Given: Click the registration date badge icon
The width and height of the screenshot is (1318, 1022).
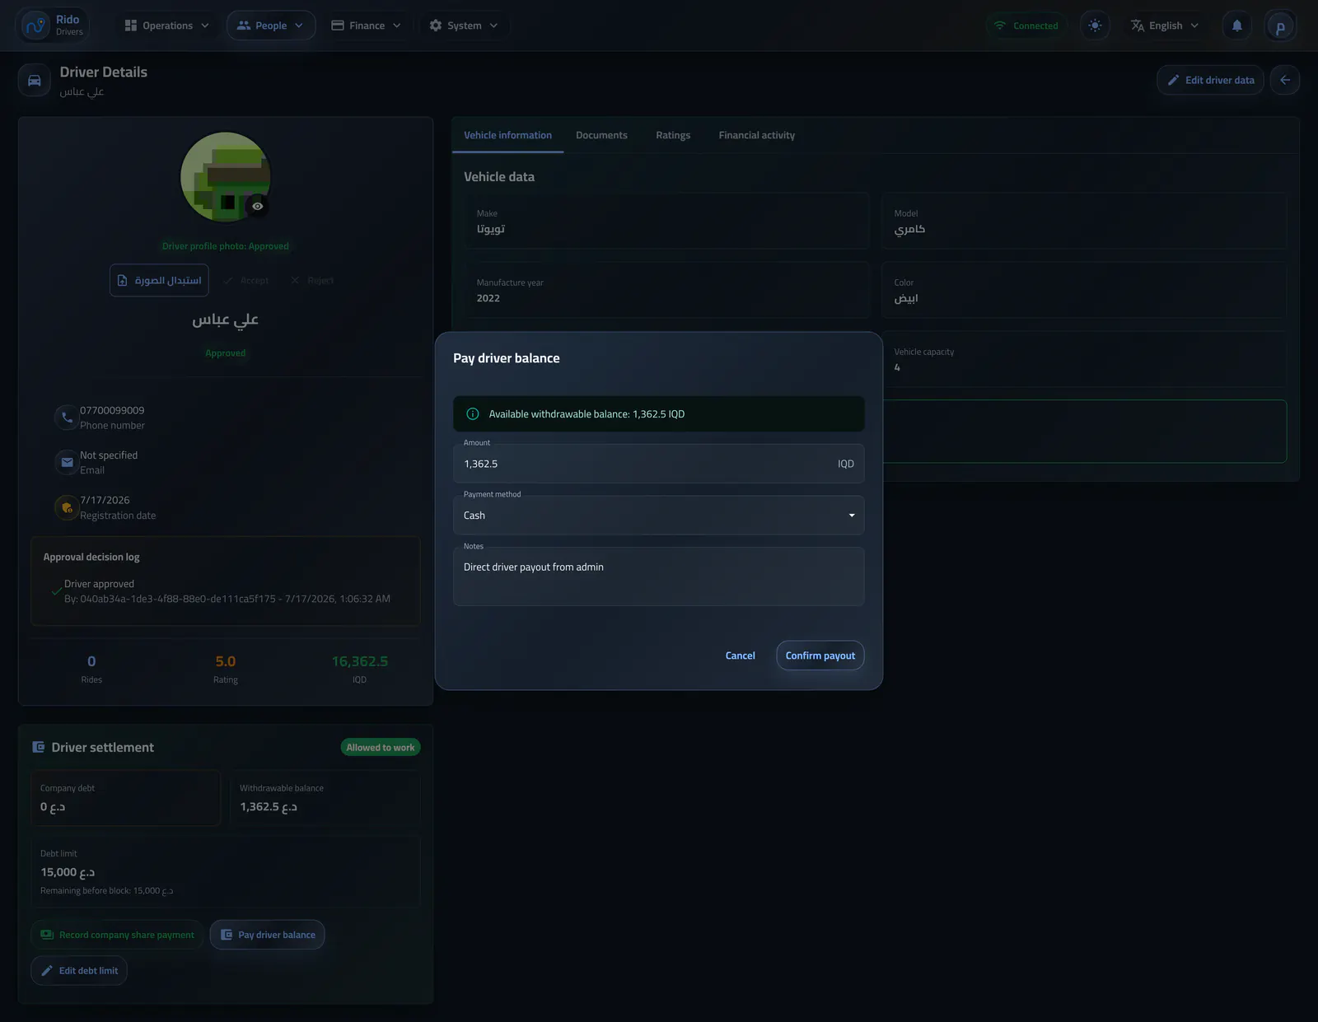Looking at the screenshot, I should click(67, 507).
